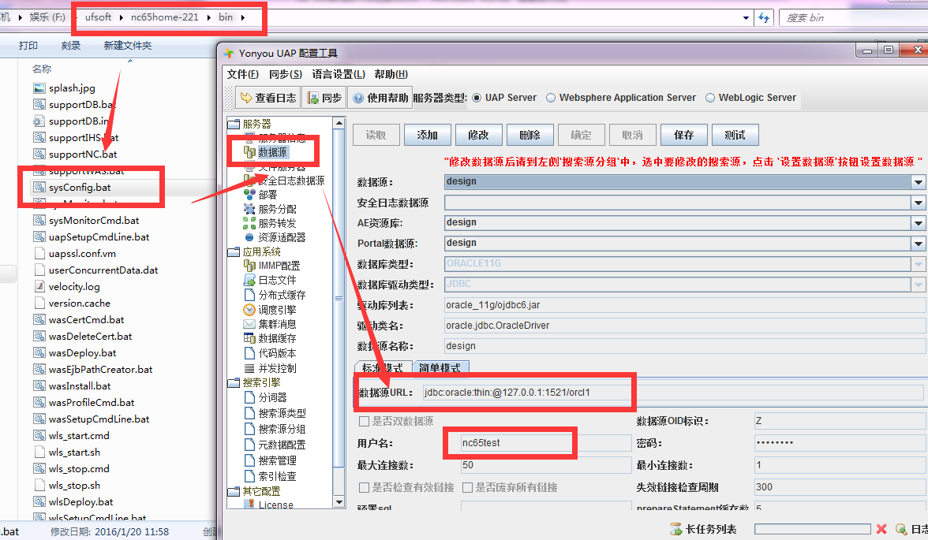The image size is (928, 540).
Task: Click the 添加 button
Action: [428, 135]
